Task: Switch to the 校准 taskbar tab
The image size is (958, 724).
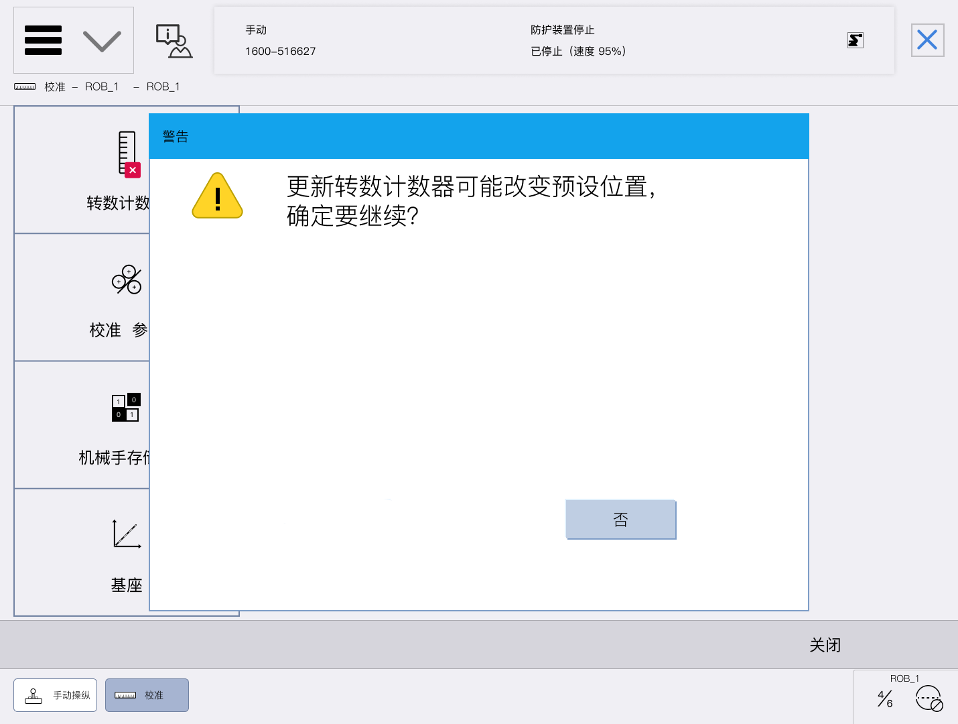Action: tap(147, 695)
